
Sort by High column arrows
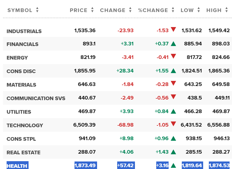(x=226, y=10)
